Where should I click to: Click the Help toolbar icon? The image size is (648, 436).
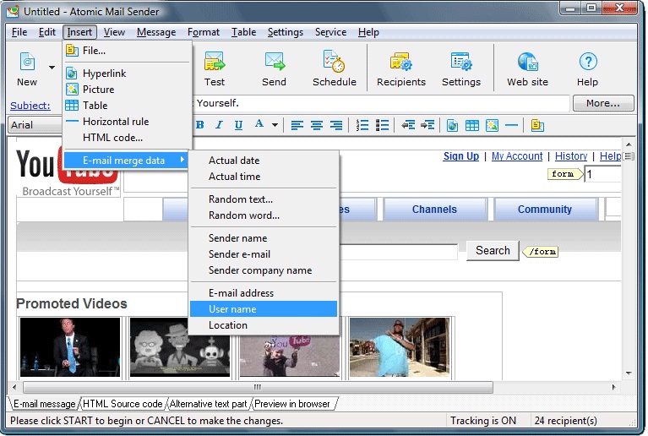588,62
